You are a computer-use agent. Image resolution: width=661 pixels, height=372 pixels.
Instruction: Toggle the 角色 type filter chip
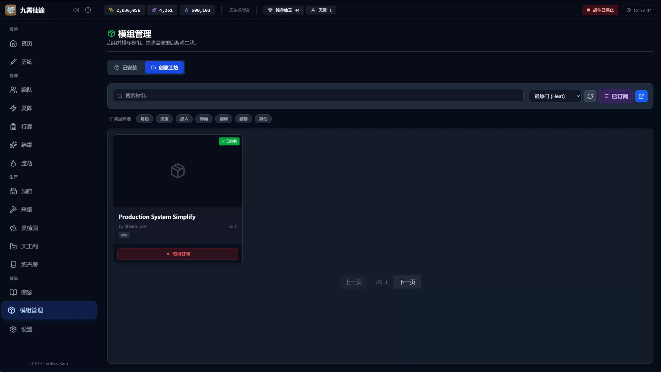(145, 119)
